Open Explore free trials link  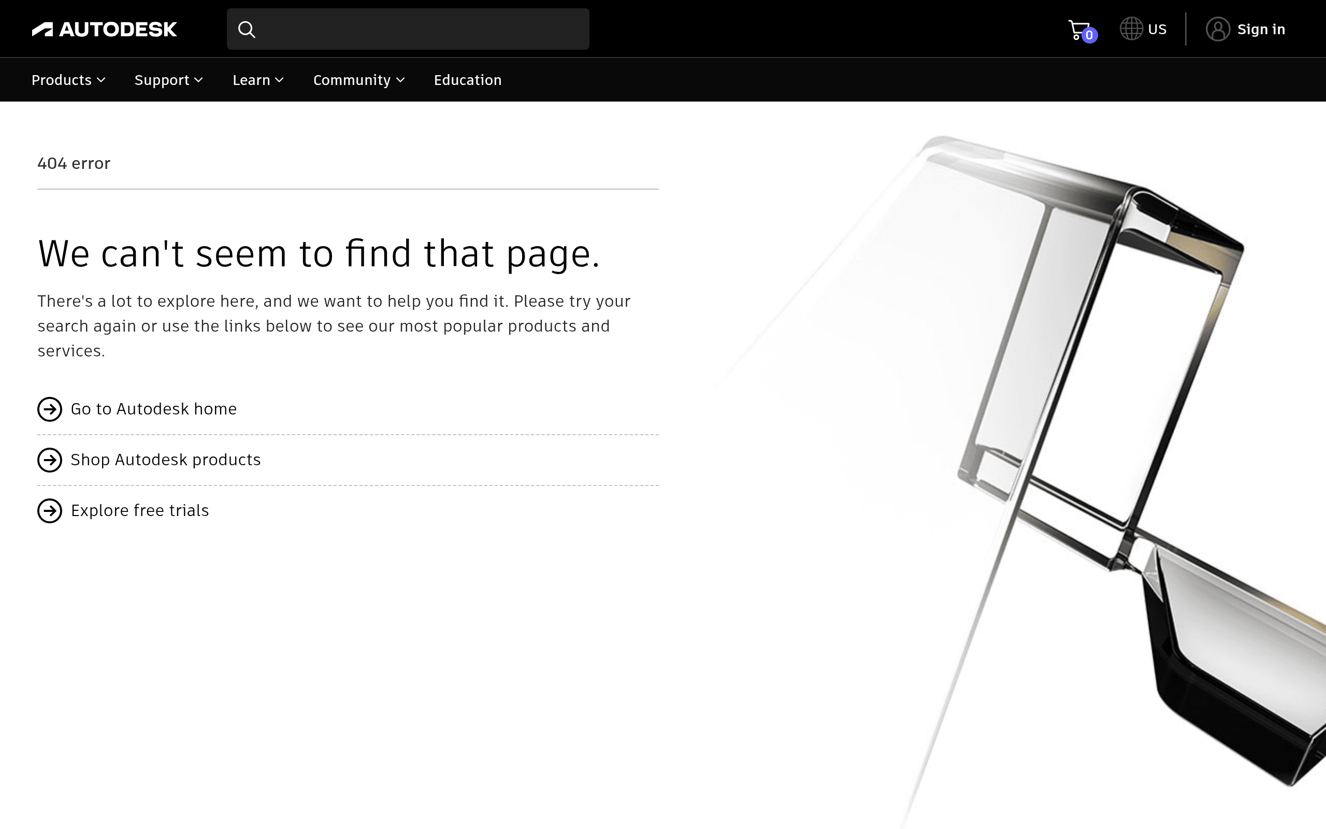pyautogui.click(x=140, y=510)
